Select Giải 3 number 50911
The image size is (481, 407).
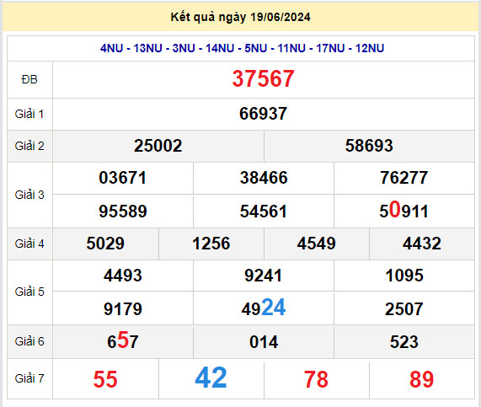(404, 211)
